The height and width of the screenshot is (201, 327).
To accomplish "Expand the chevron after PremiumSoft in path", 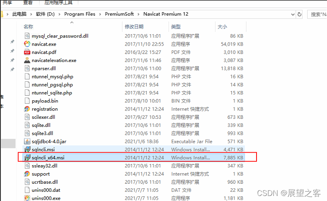I will pos(138,14).
